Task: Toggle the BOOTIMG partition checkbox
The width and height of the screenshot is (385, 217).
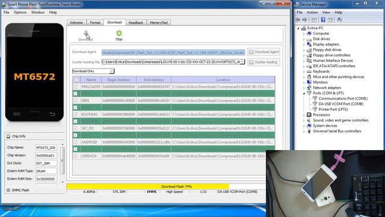Action: [x=75, y=115]
